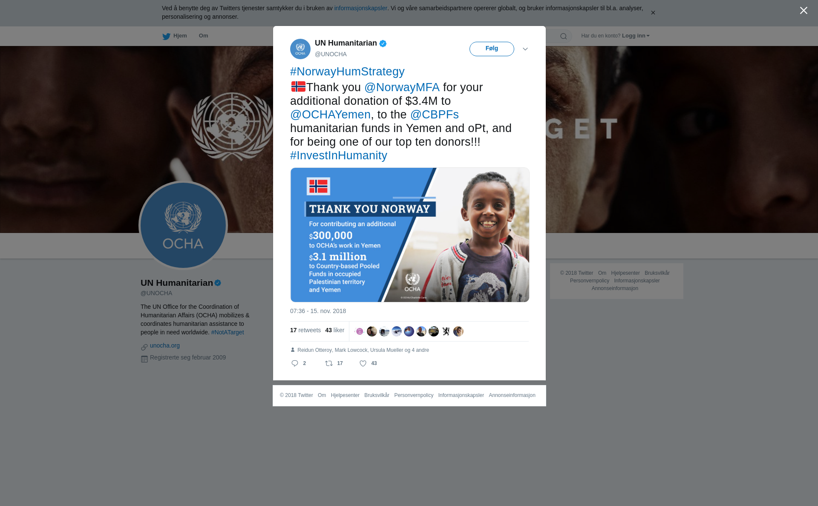The height and width of the screenshot is (506, 818).
Task: Open the UN Humanitarian OCHA avatar in the tweet
Action: point(300,49)
